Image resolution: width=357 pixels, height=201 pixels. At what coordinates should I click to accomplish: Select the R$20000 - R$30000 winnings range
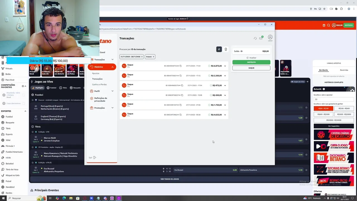click(334, 120)
